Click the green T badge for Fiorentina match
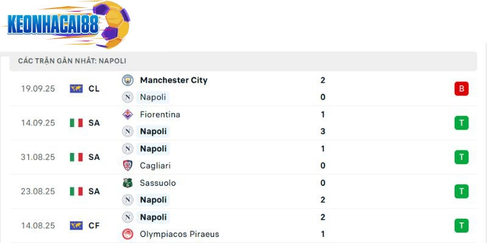 pyautogui.click(x=461, y=123)
